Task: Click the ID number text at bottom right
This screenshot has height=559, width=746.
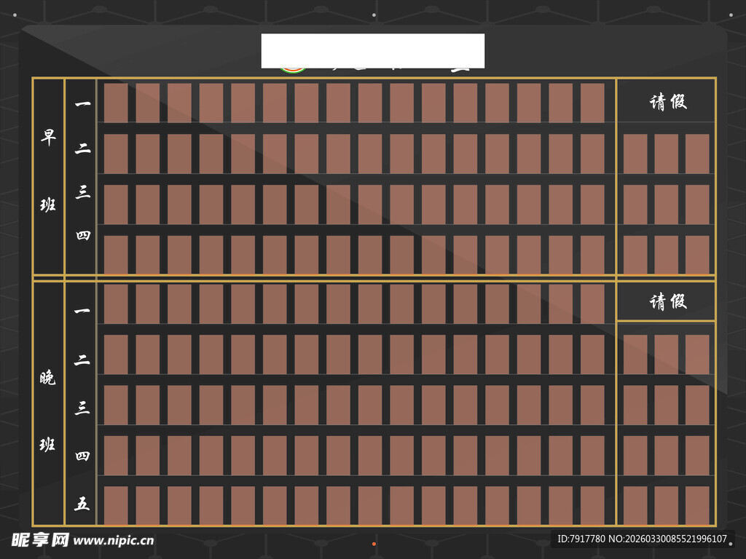Action: click(x=642, y=539)
